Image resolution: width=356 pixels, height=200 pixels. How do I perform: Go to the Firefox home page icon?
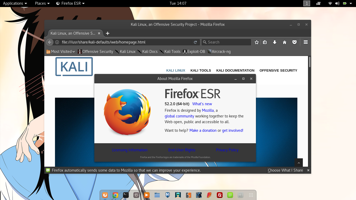click(285, 42)
